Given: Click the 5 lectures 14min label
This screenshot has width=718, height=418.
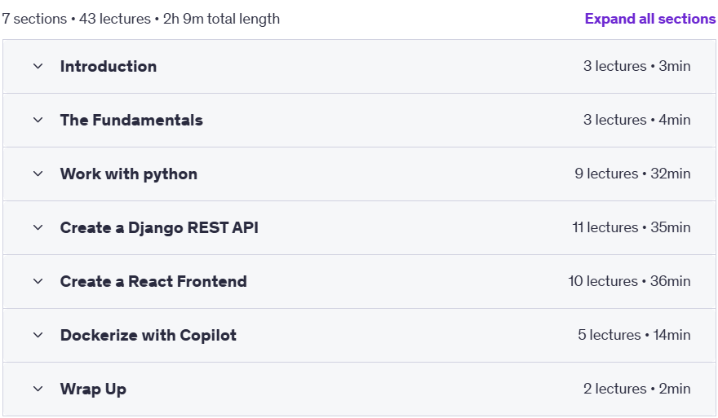Looking at the screenshot, I should (x=634, y=335).
